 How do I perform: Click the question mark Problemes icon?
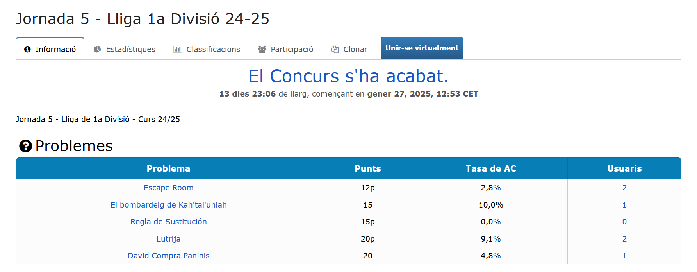25,146
